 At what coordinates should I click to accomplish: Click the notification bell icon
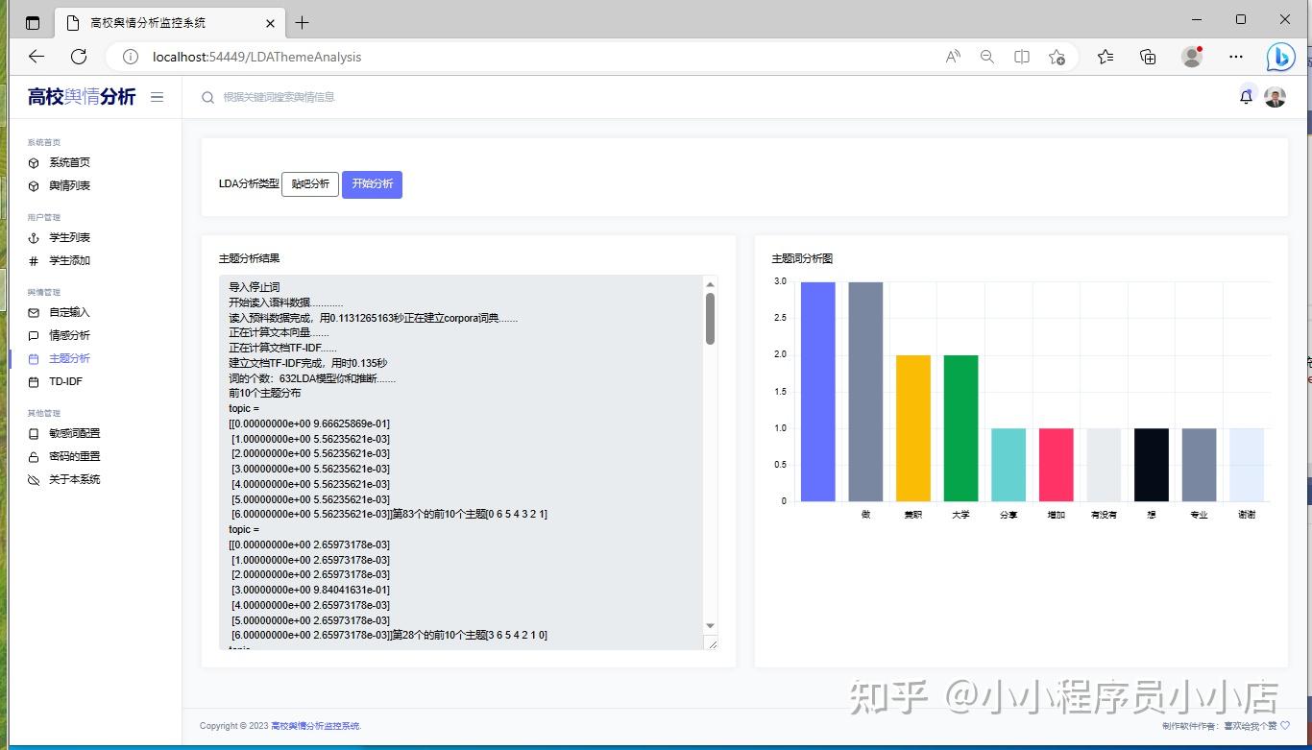tap(1246, 96)
